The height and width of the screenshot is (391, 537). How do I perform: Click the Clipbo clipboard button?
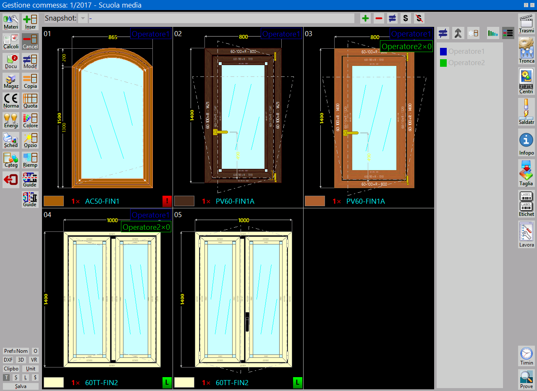(x=11, y=369)
